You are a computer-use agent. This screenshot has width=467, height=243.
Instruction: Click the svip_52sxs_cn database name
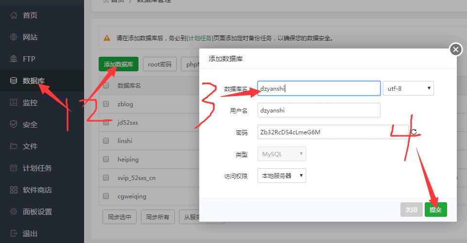point(137,178)
